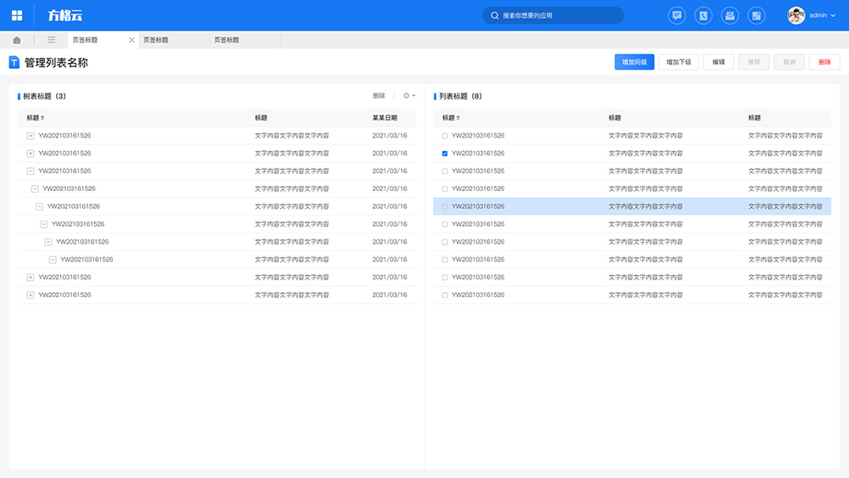This screenshot has height=478, width=849.
Task: Click the 树表标题 (3) panel title
Action: click(x=44, y=96)
